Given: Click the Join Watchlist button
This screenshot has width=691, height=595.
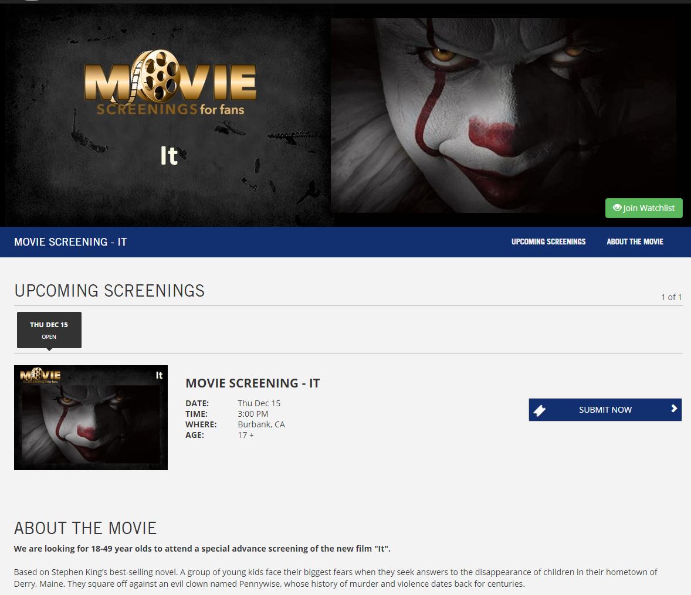Looking at the screenshot, I should click(643, 208).
